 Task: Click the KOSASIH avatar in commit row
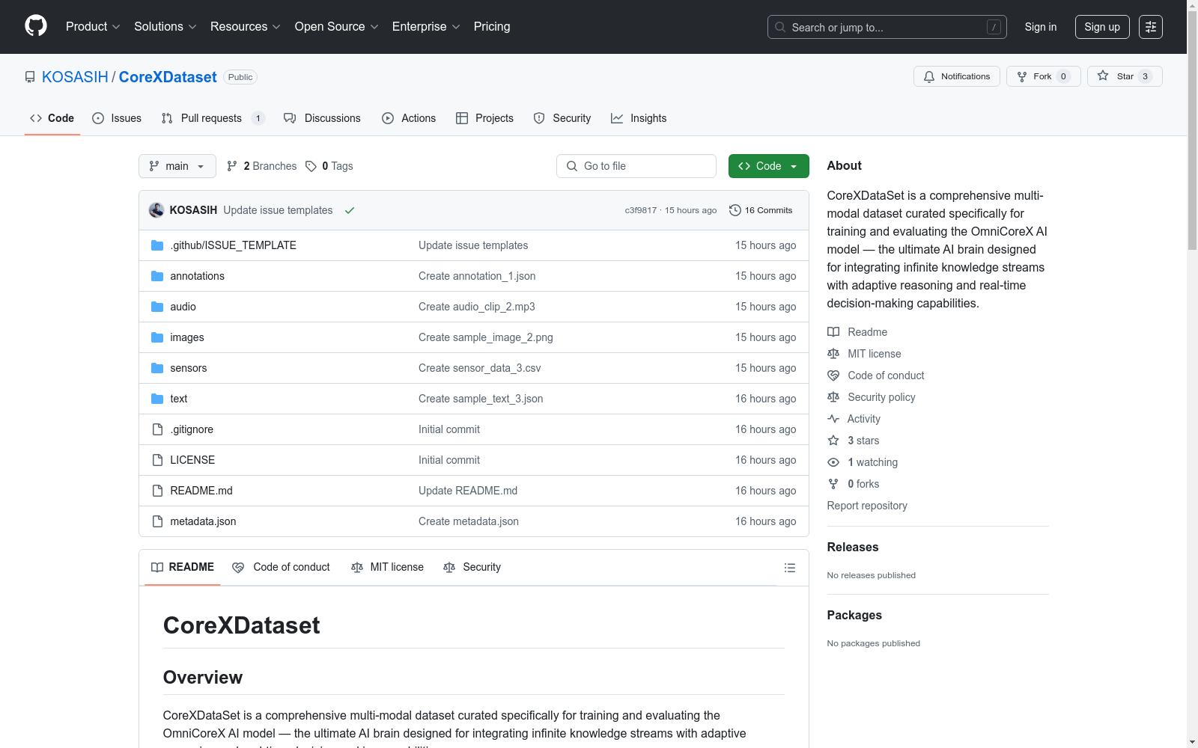(156, 210)
